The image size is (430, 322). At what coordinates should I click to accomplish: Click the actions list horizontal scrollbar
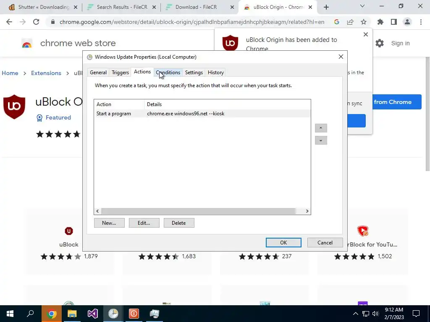point(199,211)
